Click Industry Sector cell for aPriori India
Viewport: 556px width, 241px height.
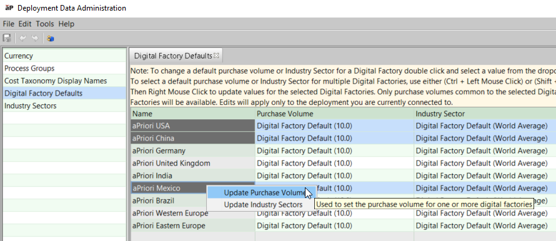(485, 175)
